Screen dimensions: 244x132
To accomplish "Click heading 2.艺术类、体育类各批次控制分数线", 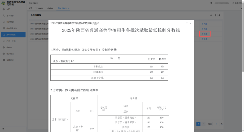I will (74, 90).
